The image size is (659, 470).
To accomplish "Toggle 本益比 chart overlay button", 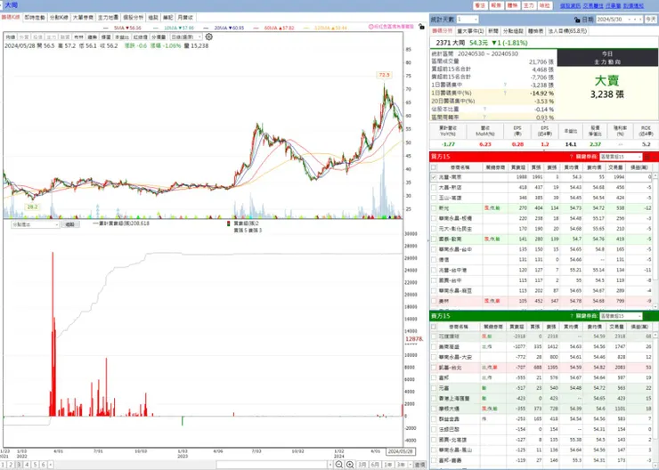I will 122,37.
